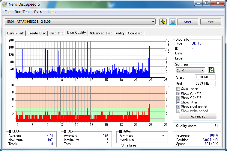The image size is (227, 151).
Task: Open the Run Test menu
Action: coord(22,12)
